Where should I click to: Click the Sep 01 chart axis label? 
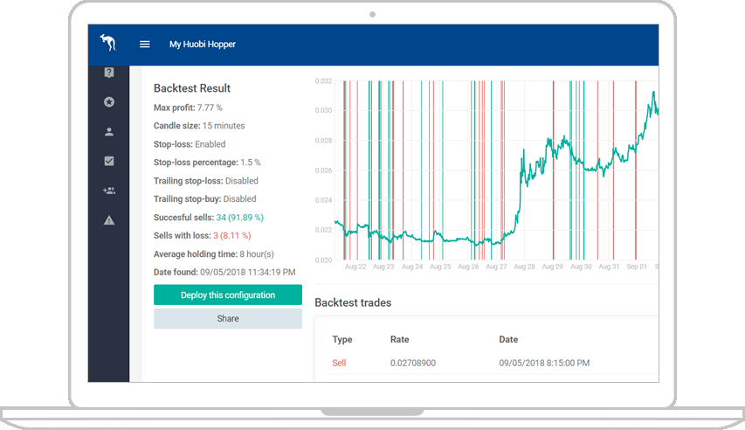tap(637, 267)
